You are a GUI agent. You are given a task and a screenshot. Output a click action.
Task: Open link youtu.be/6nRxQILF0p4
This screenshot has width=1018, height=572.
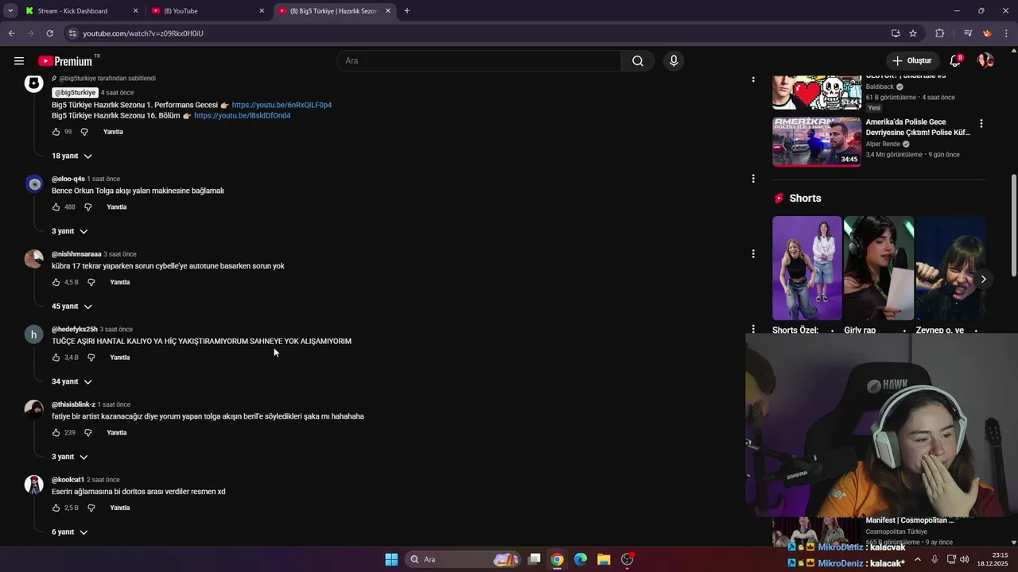coord(282,105)
